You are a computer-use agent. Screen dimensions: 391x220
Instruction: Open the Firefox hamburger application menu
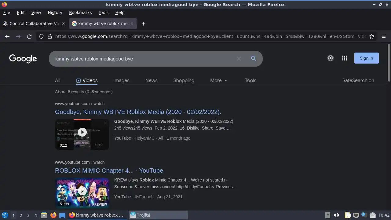384,36
